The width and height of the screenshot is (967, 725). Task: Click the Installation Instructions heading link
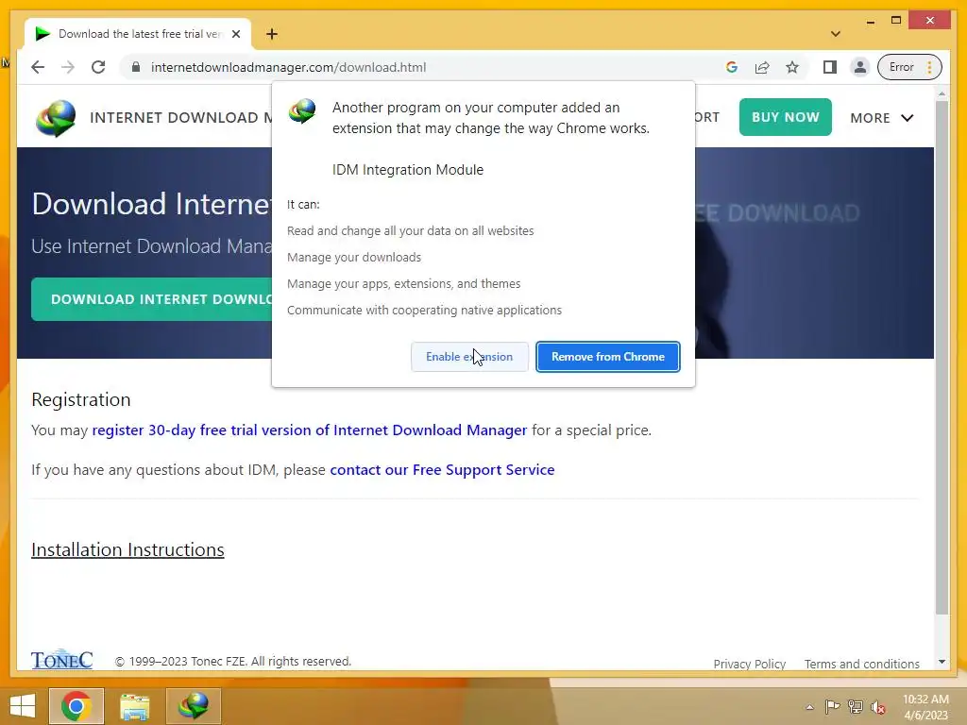tap(127, 550)
